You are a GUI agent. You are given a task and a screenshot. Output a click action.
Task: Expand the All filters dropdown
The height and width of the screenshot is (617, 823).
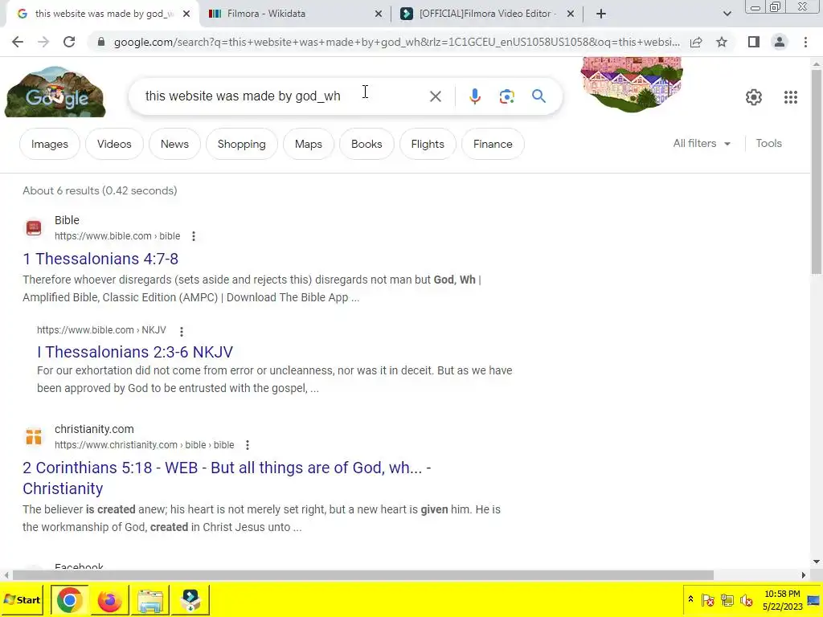pyautogui.click(x=702, y=143)
